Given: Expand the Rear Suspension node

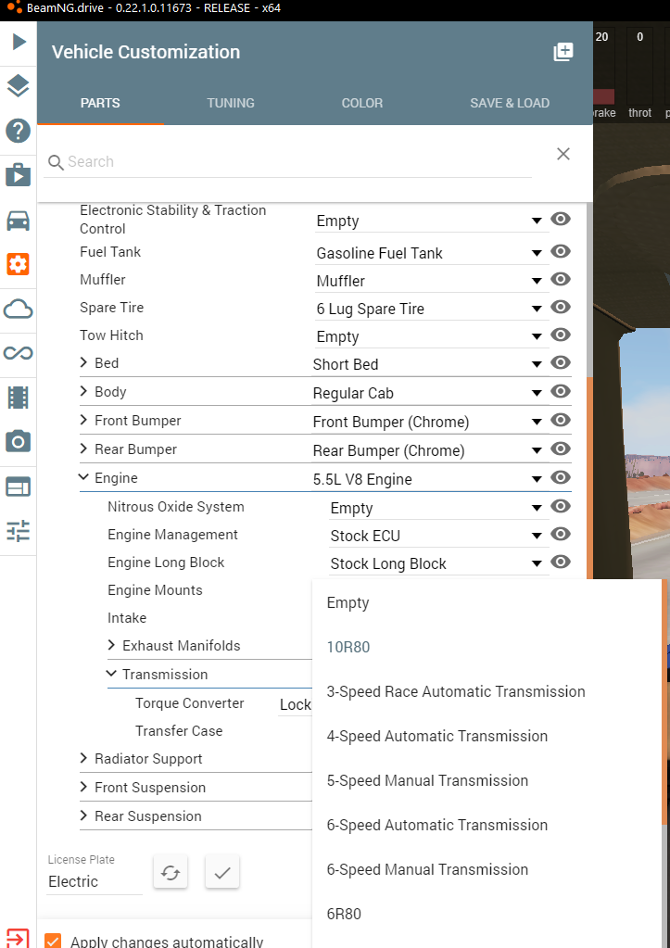Looking at the screenshot, I should point(83,815).
